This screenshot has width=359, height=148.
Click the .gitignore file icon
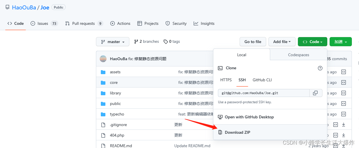(103, 125)
